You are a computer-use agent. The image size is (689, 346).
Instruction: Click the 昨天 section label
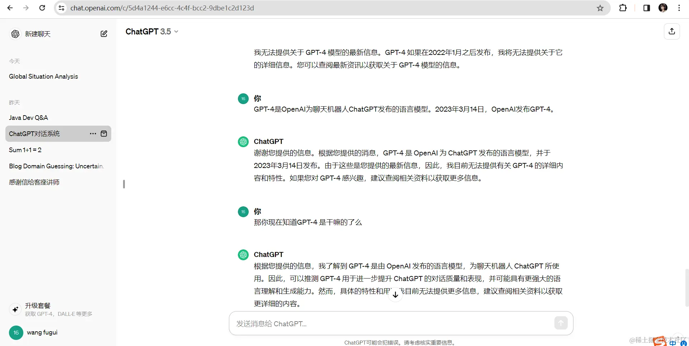14,103
